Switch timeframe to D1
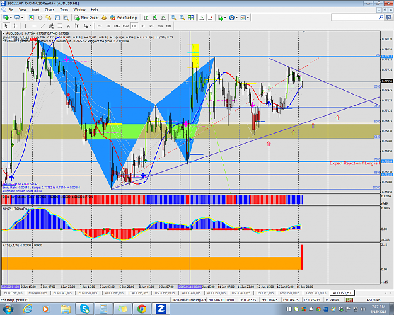The image size is (394, 315). pos(151,26)
